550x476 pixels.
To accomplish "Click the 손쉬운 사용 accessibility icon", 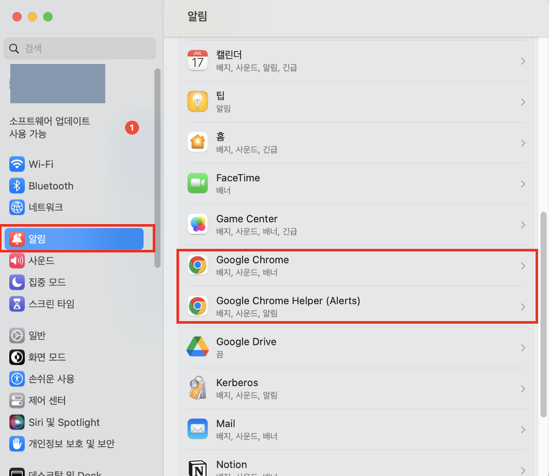I will click(17, 379).
